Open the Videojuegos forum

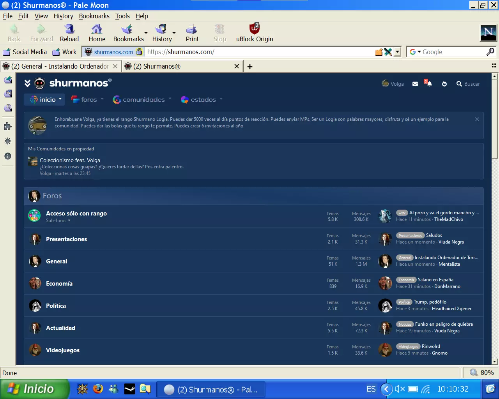tap(63, 350)
